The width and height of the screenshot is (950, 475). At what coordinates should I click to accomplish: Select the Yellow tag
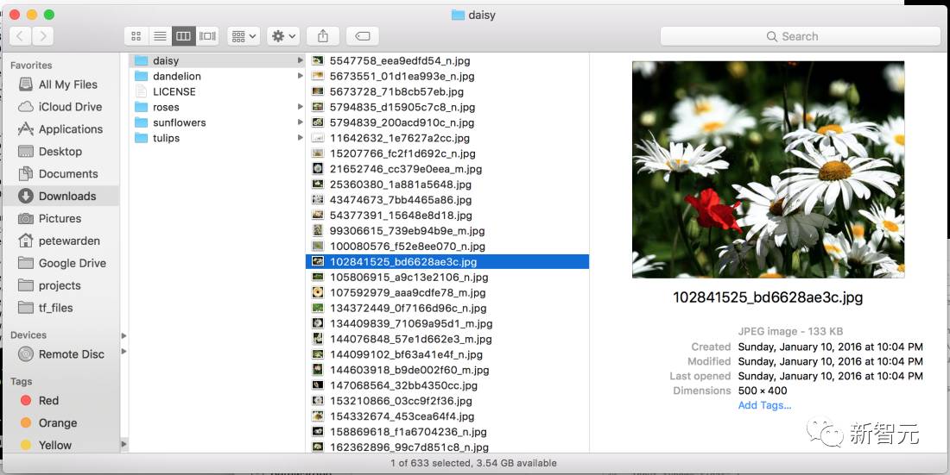click(x=61, y=446)
